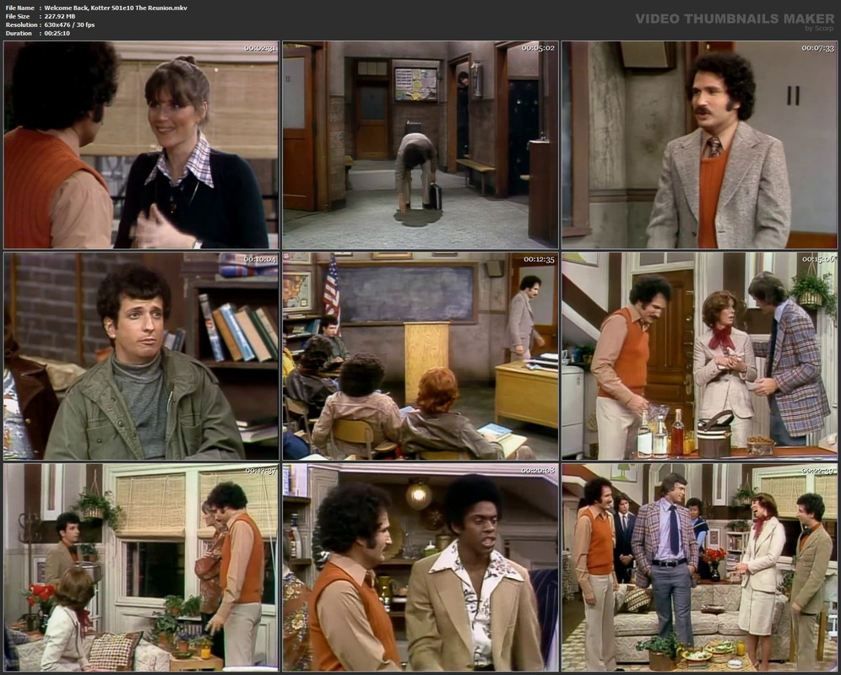Click the timestamp '00:17:37'
This screenshot has height=675, width=841.
click(x=261, y=470)
